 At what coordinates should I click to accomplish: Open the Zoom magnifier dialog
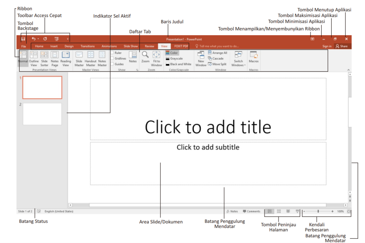(x=145, y=57)
